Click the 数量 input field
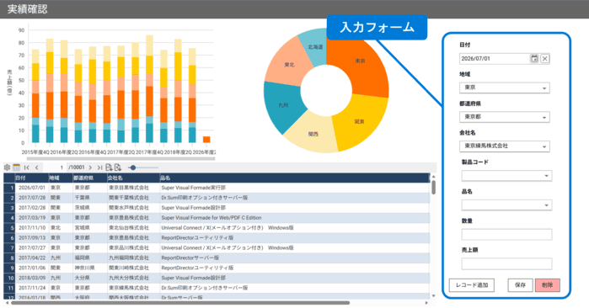 click(x=506, y=235)
